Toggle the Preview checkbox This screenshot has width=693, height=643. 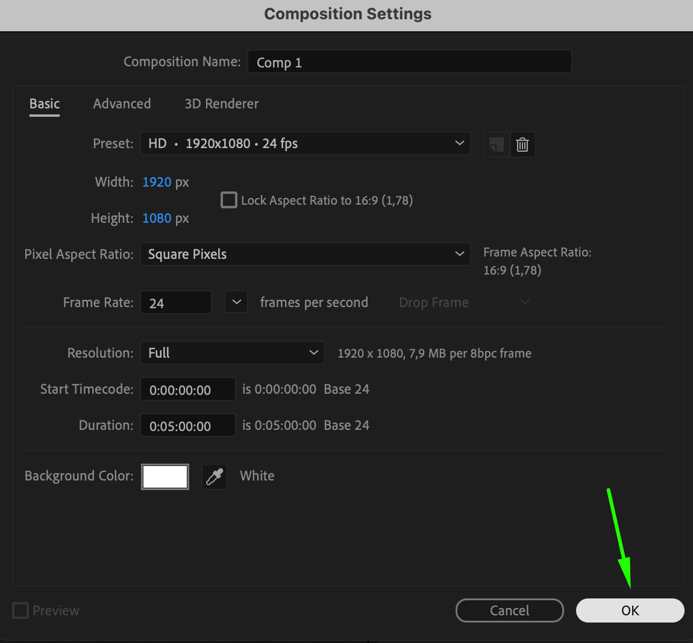(x=21, y=610)
